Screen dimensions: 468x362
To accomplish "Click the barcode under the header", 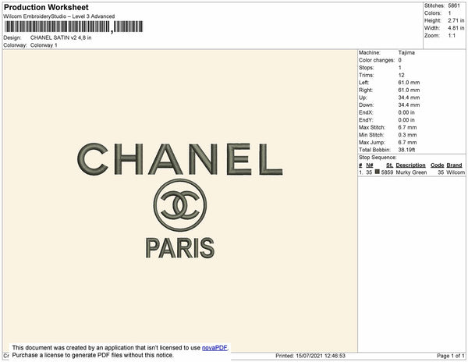I will tap(73, 27).
